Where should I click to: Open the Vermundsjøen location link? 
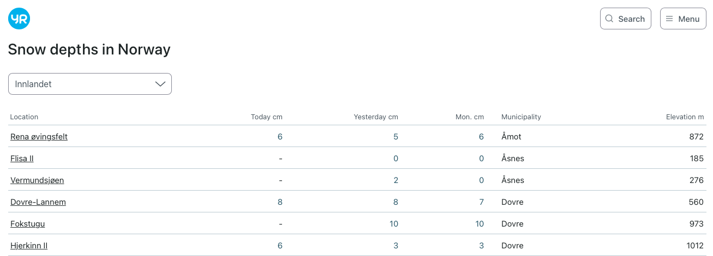tap(37, 180)
